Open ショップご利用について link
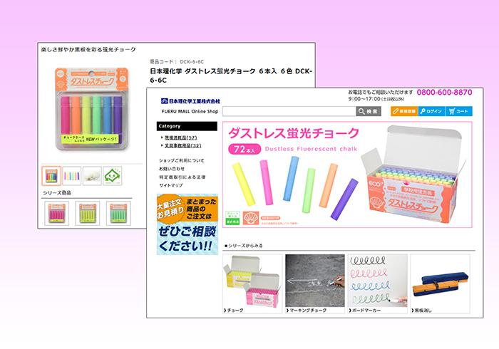The height and width of the screenshot is (349, 499). tap(181, 160)
